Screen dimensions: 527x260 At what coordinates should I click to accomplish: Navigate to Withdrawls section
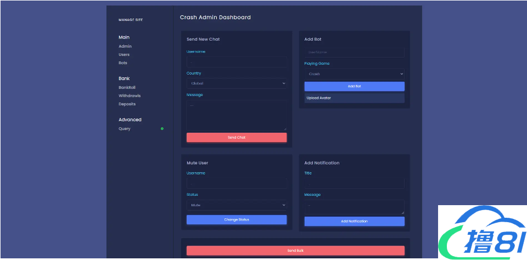tap(130, 95)
